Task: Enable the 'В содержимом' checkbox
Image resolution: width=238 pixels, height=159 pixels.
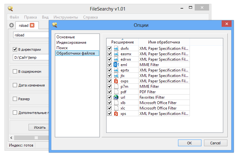Action: pyautogui.click(x=15, y=72)
